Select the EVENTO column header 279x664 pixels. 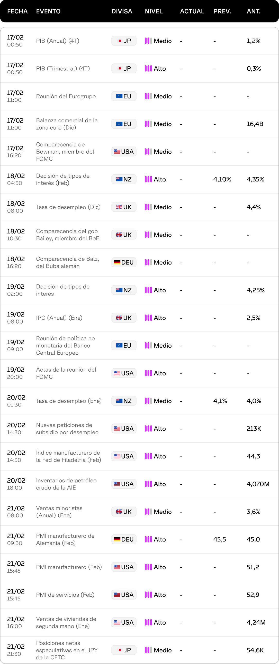[x=48, y=11]
